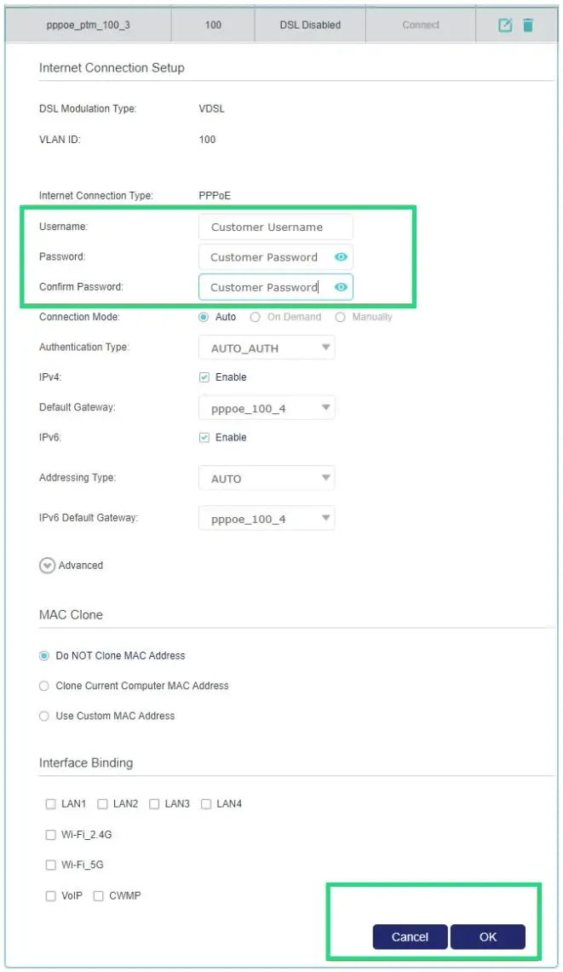Select Use Custom MAC Address
This screenshot has width=563, height=972.
coord(43,716)
